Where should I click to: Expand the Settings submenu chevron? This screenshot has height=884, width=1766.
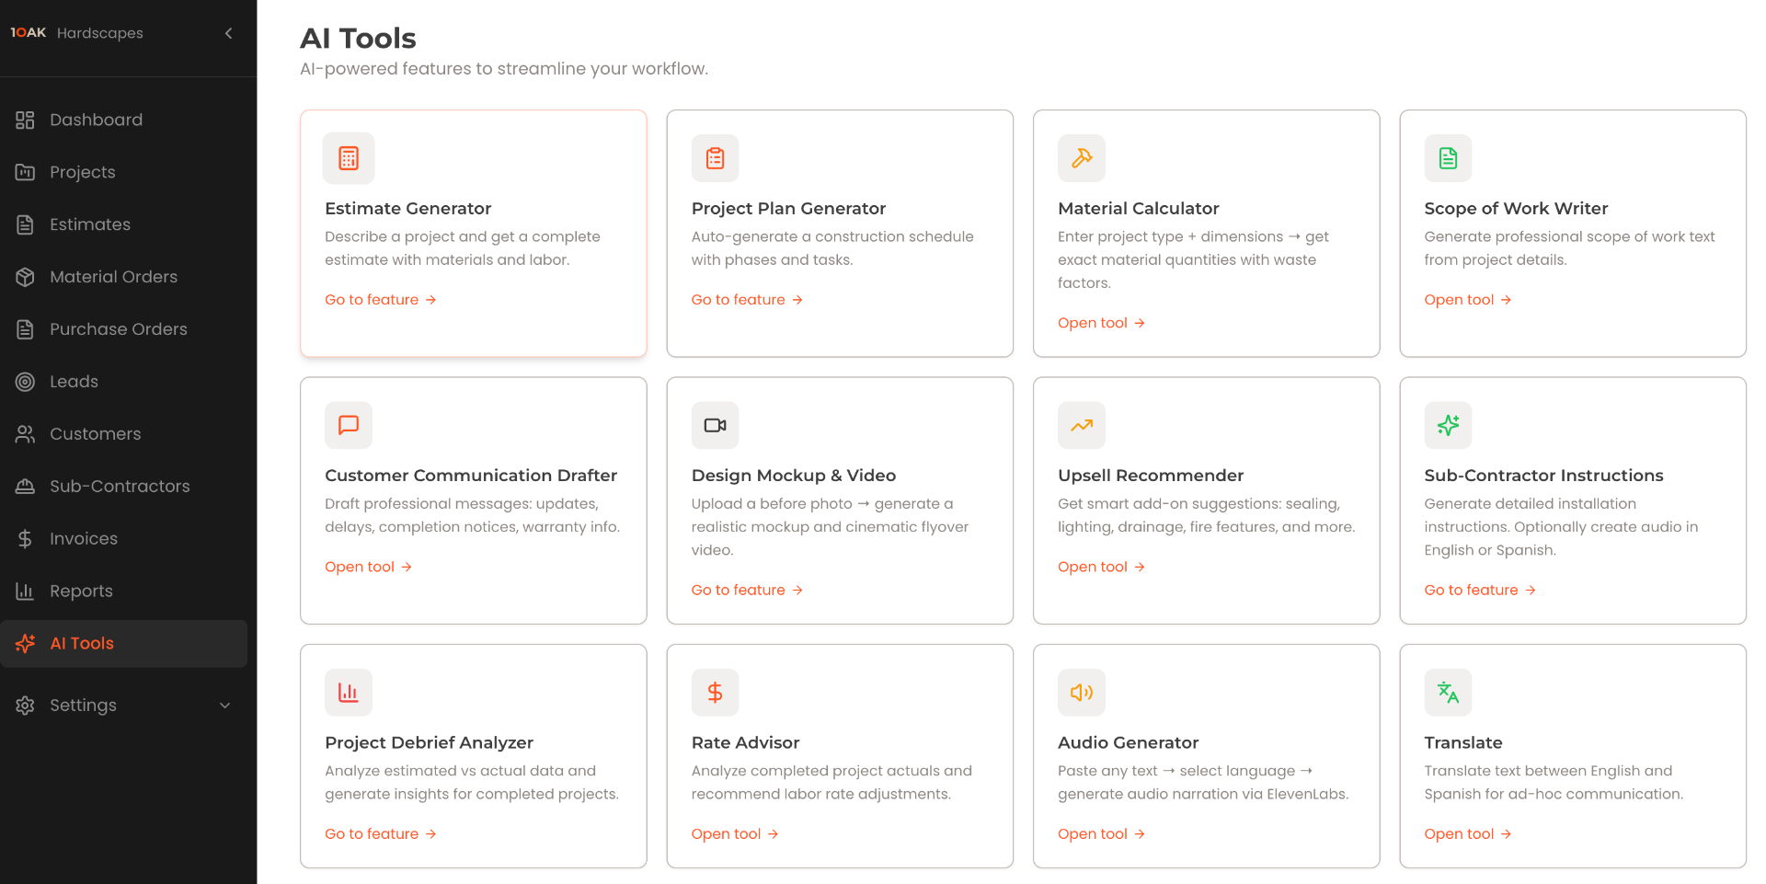coord(225,706)
